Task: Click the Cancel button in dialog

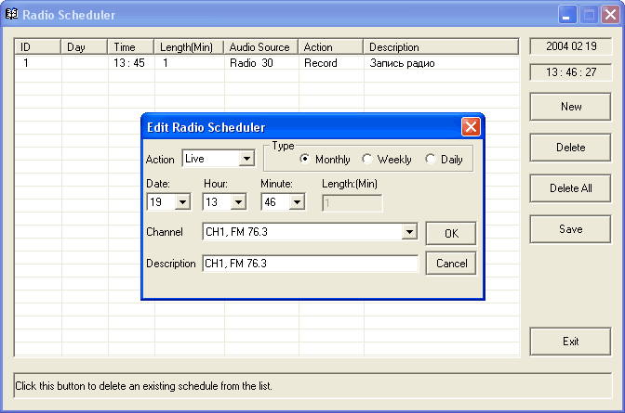Action: tap(451, 264)
